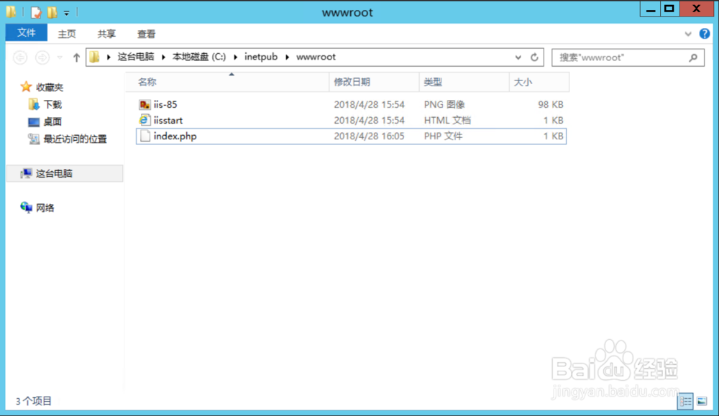Open 最近访问的位置 in navigation pane
This screenshot has width=719, height=416.
(75, 139)
